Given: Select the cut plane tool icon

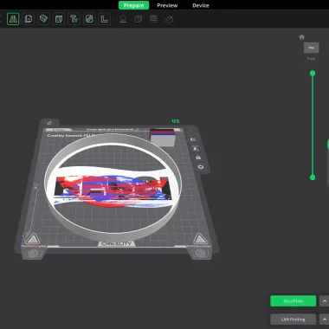Looking at the screenshot, I should 43,19.
